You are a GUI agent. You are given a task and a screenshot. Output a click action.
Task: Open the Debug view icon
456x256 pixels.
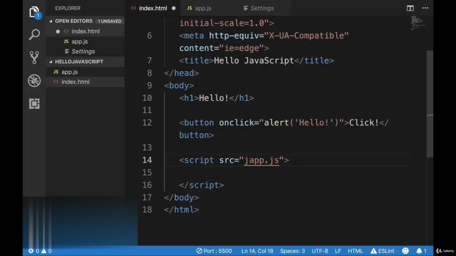pyautogui.click(x=34, y=81)
